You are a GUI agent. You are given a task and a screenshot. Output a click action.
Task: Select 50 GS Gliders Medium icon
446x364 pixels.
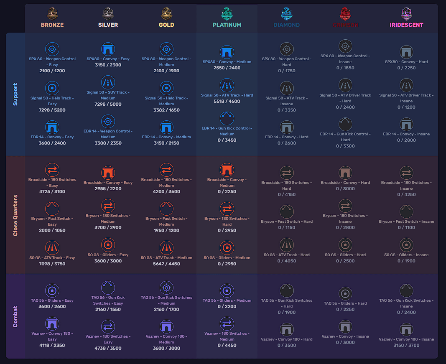(x=227, y=248)
